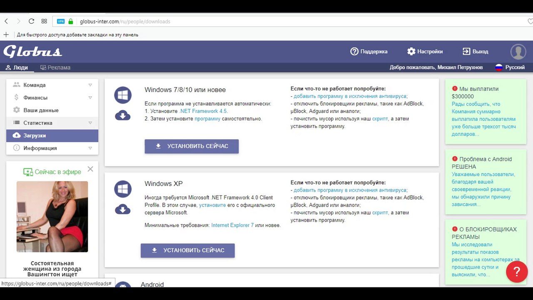The image size is (533, 300).
Task: Click УСТАНОВИТЬ СЕЙЧАС for Windows 7/8/10
Action: tap(192, 146)
